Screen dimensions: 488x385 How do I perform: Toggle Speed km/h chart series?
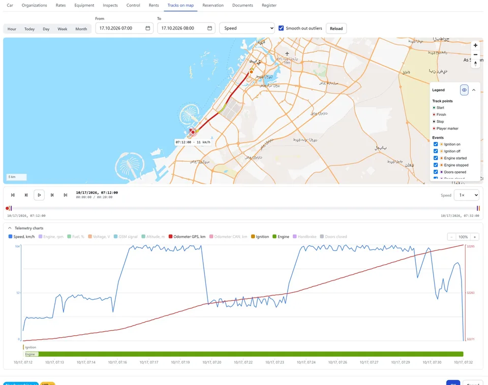pos(21,237)
